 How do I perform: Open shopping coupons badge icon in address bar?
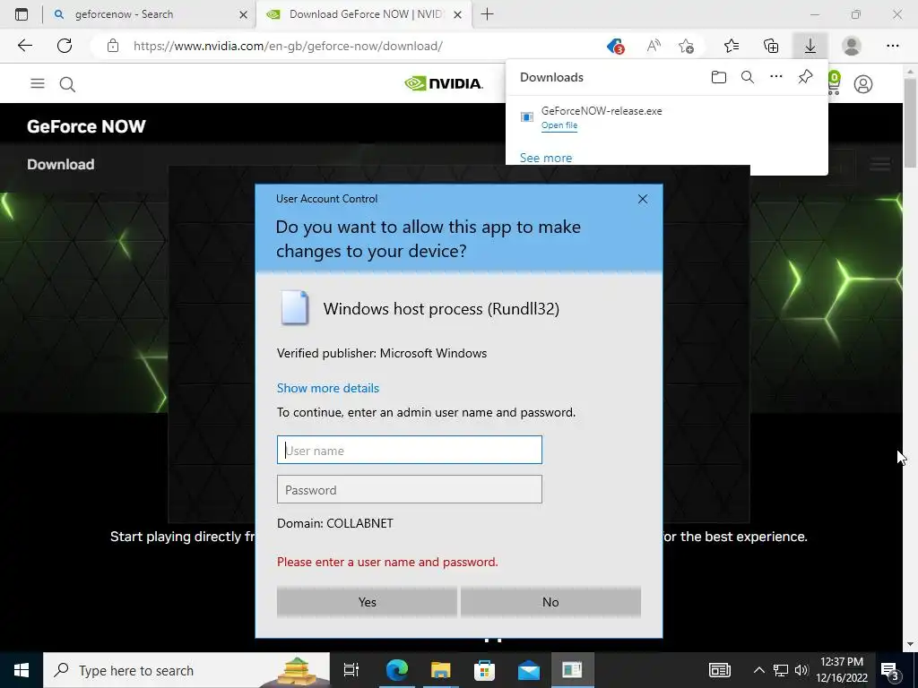tap(615, 46)
